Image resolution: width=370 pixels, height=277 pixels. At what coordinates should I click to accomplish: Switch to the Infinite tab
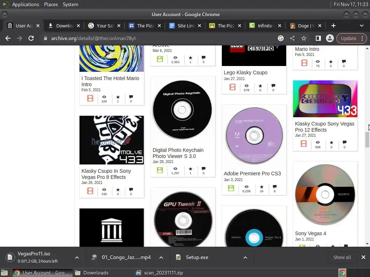(266, 26)
